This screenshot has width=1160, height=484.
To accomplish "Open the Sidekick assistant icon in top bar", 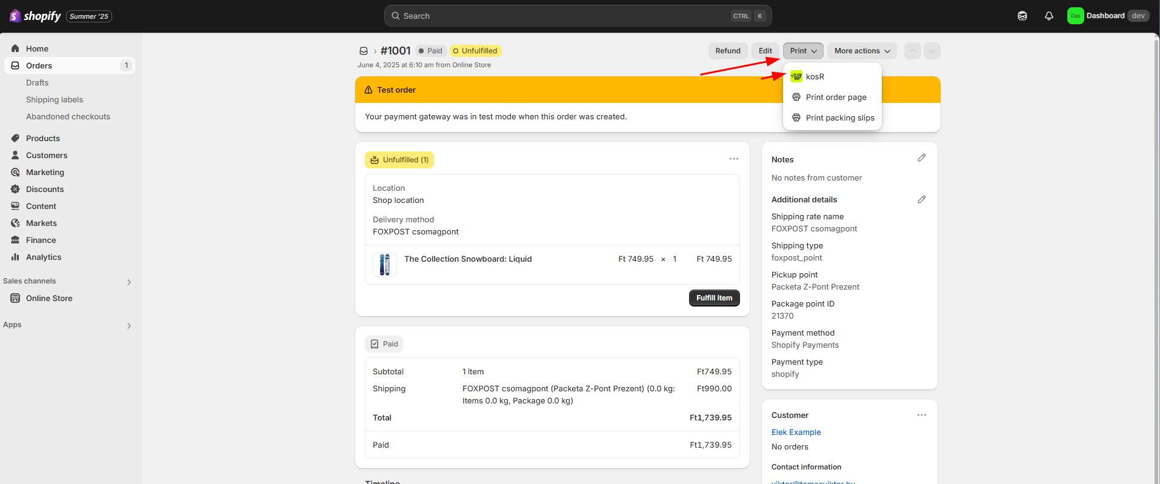I will pos(1022,16).
